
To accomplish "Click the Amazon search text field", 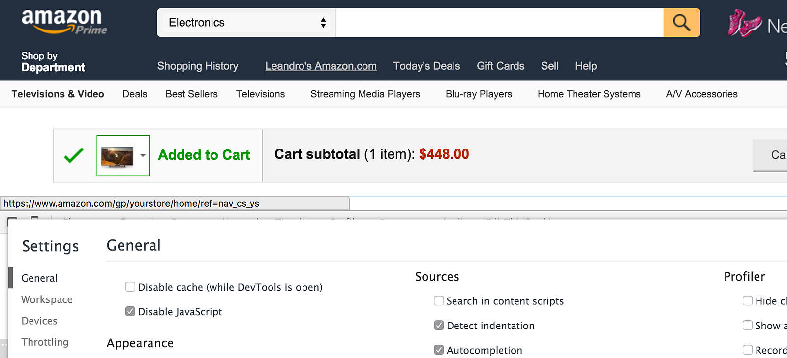I will (x=499, y=23).
